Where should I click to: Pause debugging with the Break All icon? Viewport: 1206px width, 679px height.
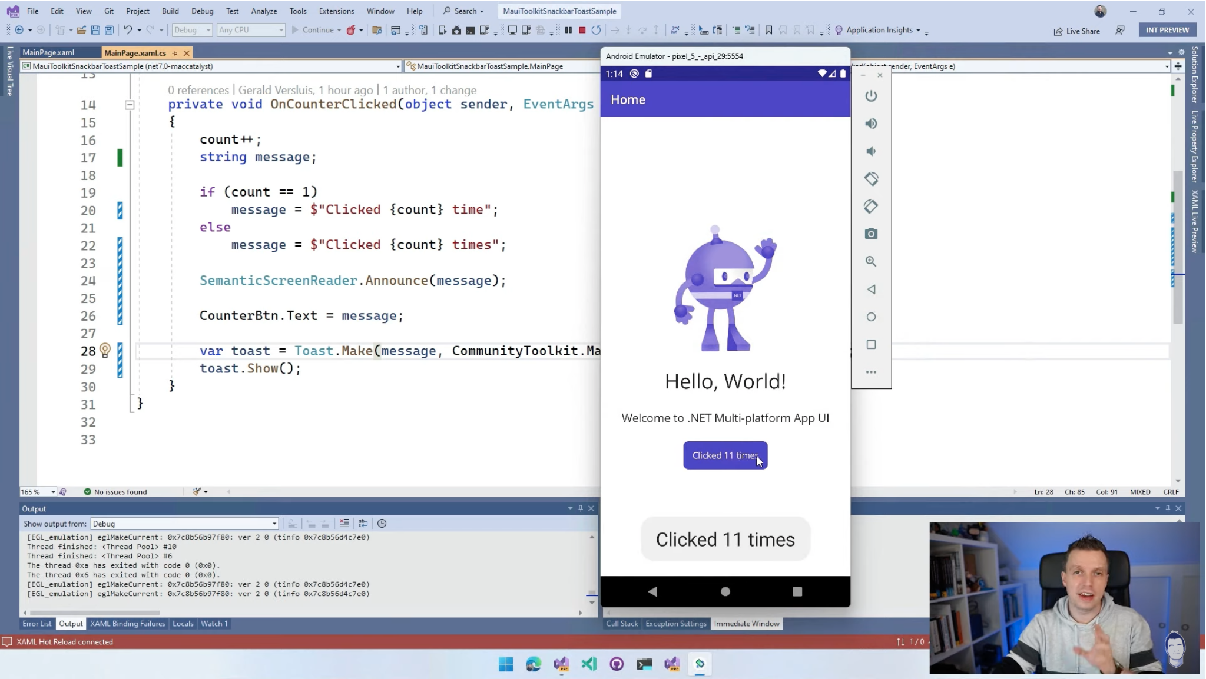pos(568,30)
